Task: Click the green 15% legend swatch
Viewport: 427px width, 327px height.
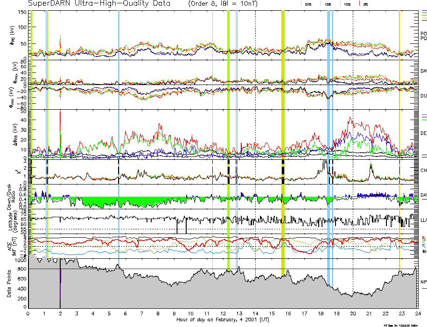Action: tap(322, 3)
